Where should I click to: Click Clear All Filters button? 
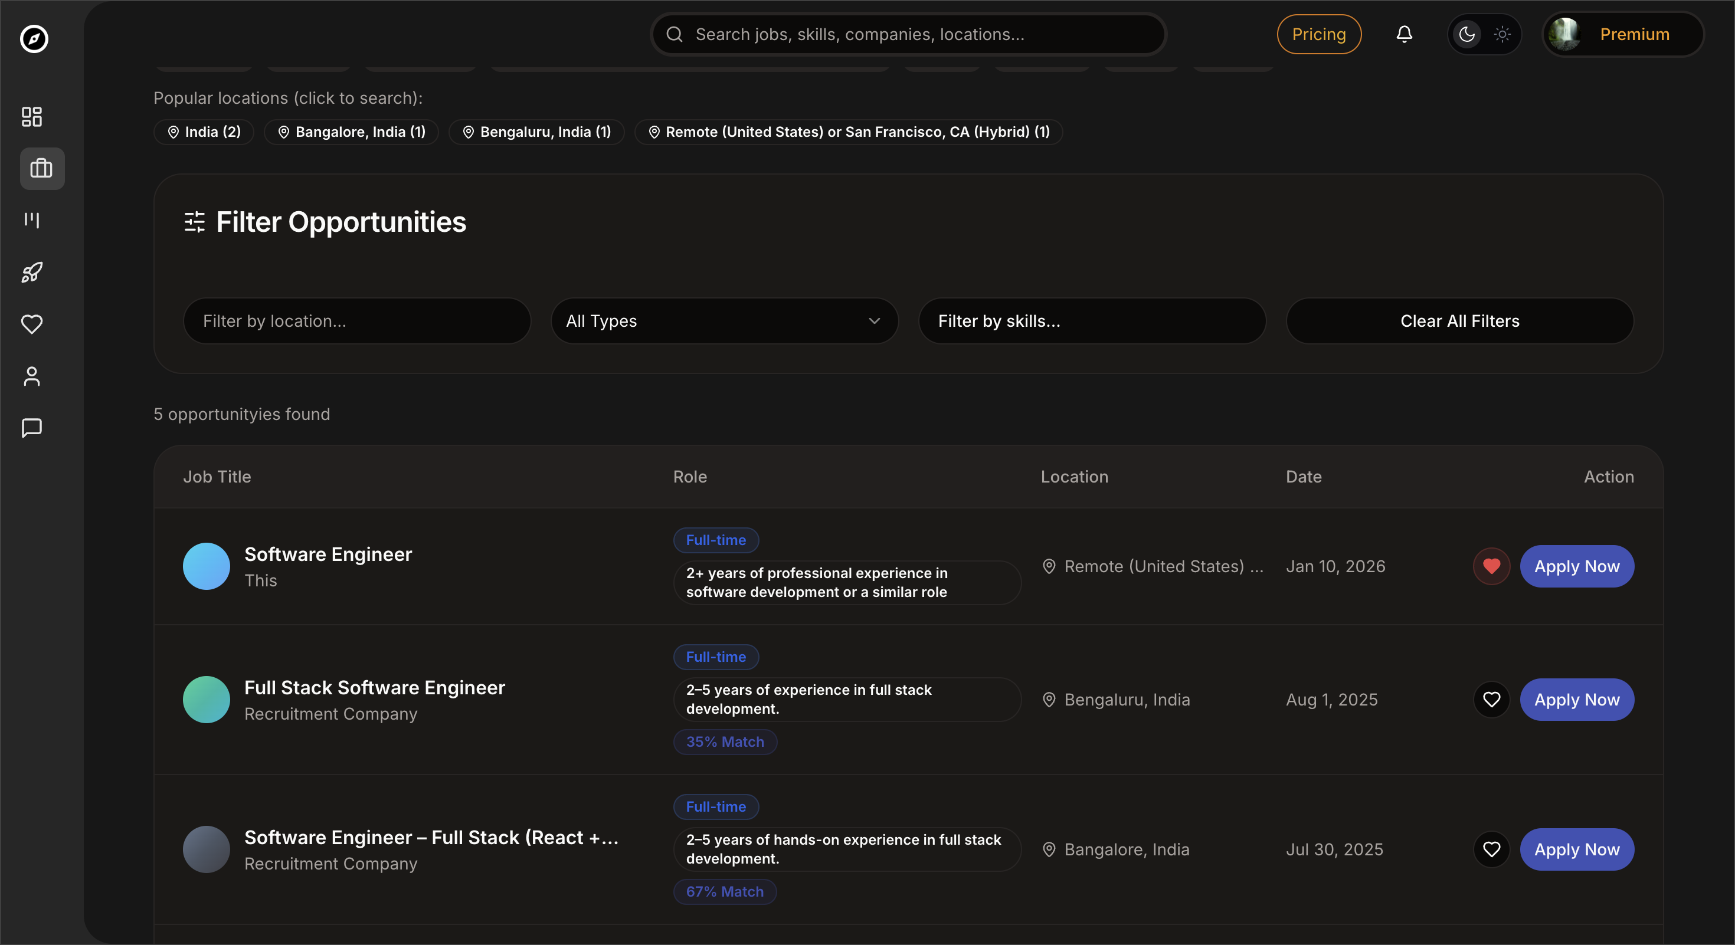pyautogui.click(x=1459, y=321)
